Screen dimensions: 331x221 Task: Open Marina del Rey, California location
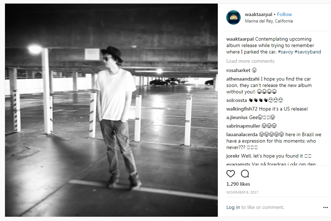click(x=269, y=21)
